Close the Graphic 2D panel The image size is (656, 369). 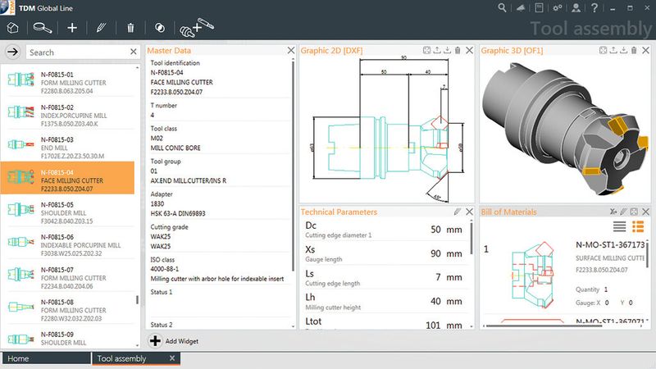[469, 50]
